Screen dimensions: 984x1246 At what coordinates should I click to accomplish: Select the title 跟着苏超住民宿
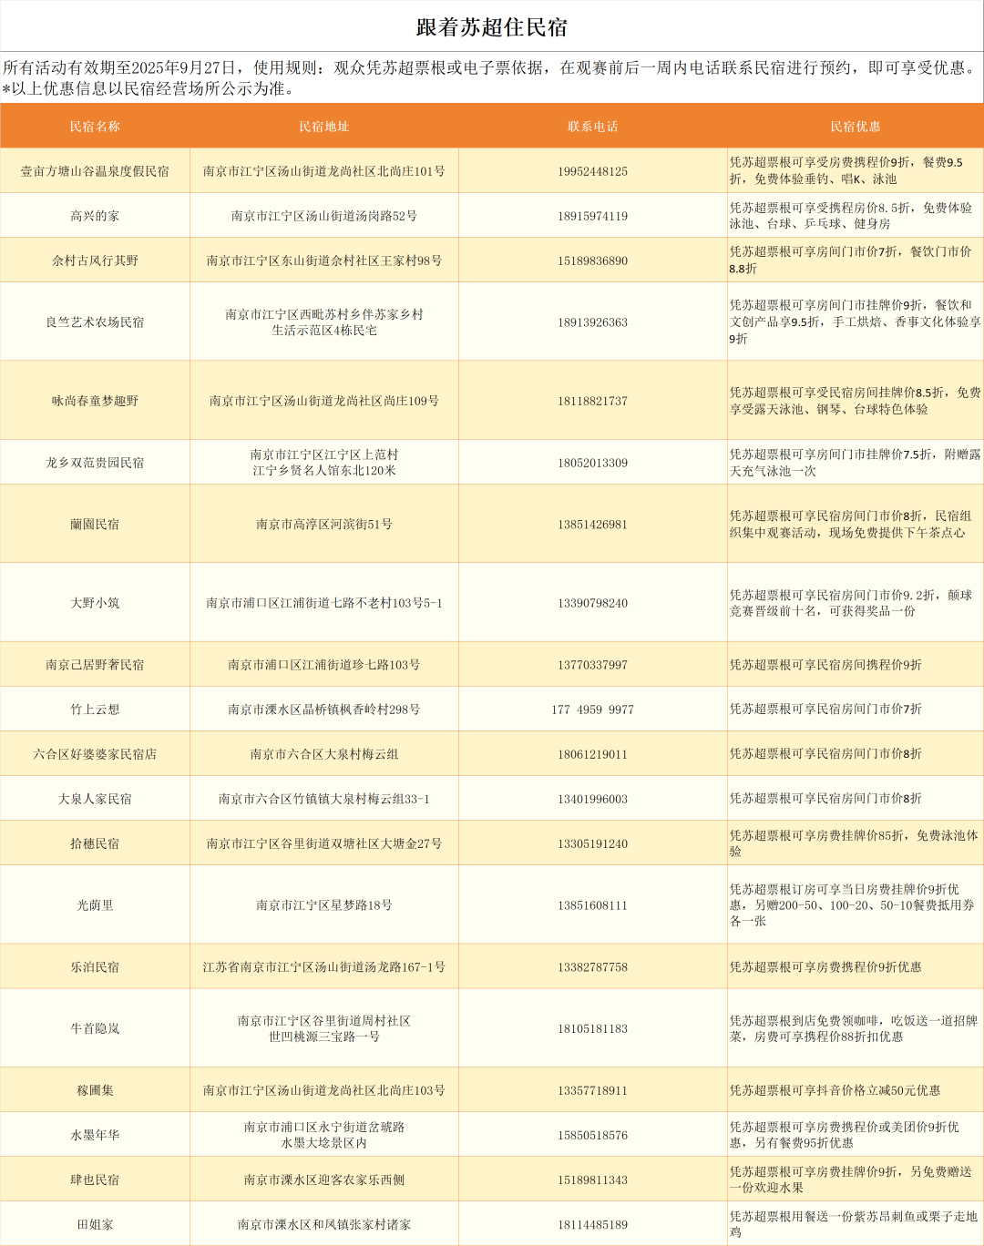[x=492, y=27]
